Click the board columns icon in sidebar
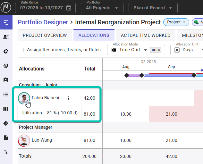The height and width of the screenshot is (164, 203). tap(6, 109)
